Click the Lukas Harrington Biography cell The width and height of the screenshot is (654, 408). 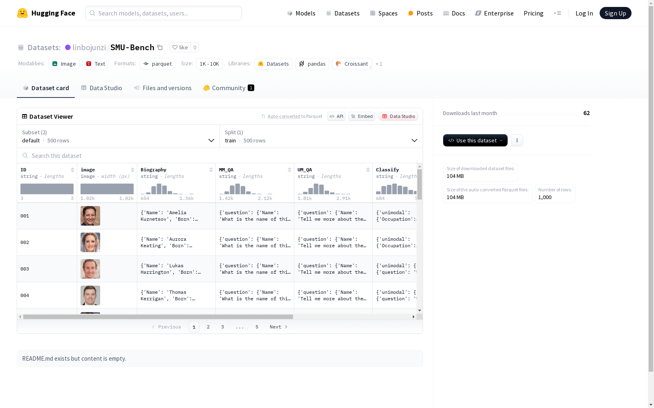[x=176, y=269]
